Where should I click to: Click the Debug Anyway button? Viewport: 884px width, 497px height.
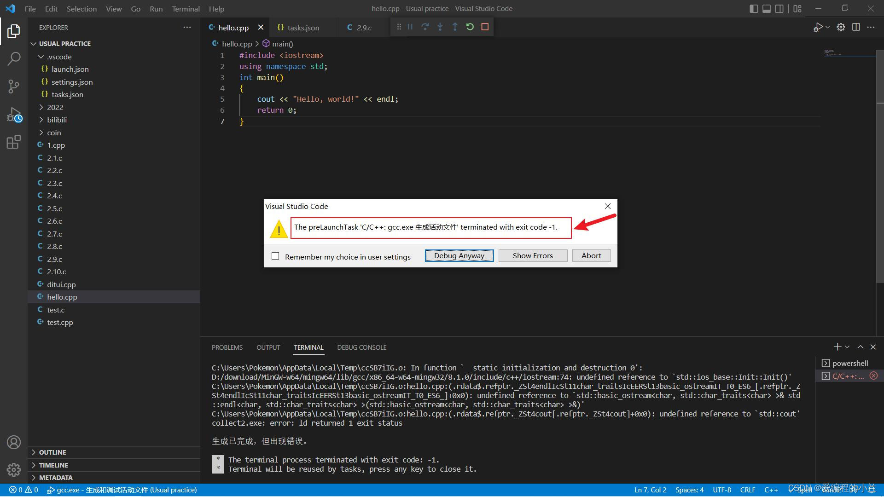pos(459,256)
